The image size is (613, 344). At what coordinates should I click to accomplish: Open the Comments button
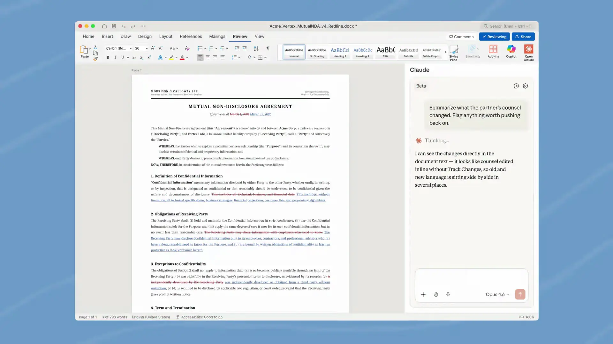(461, 37)
